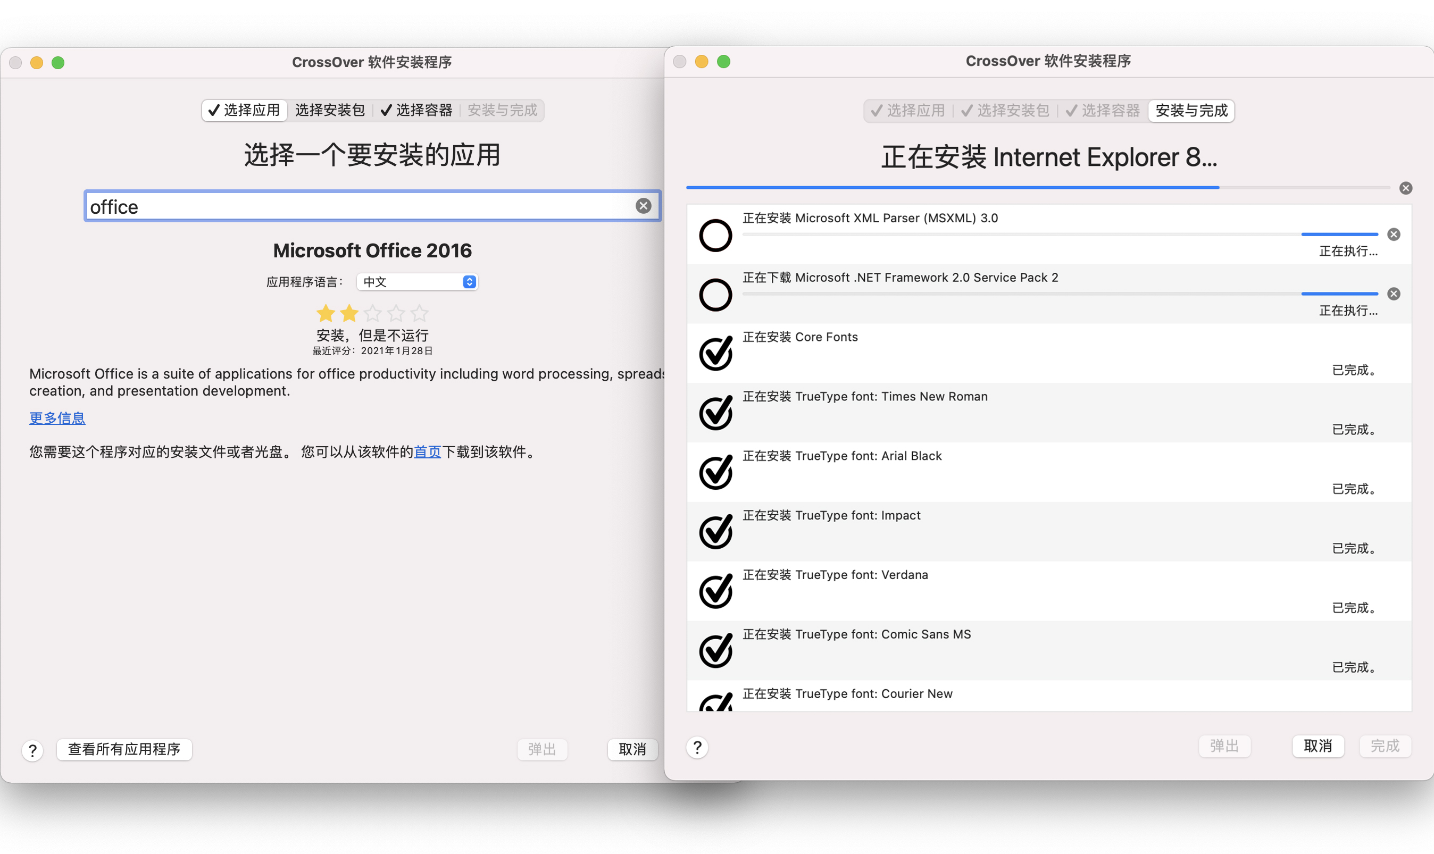
Task: Click inside the office search input field
Action: (x=345, y=205)
